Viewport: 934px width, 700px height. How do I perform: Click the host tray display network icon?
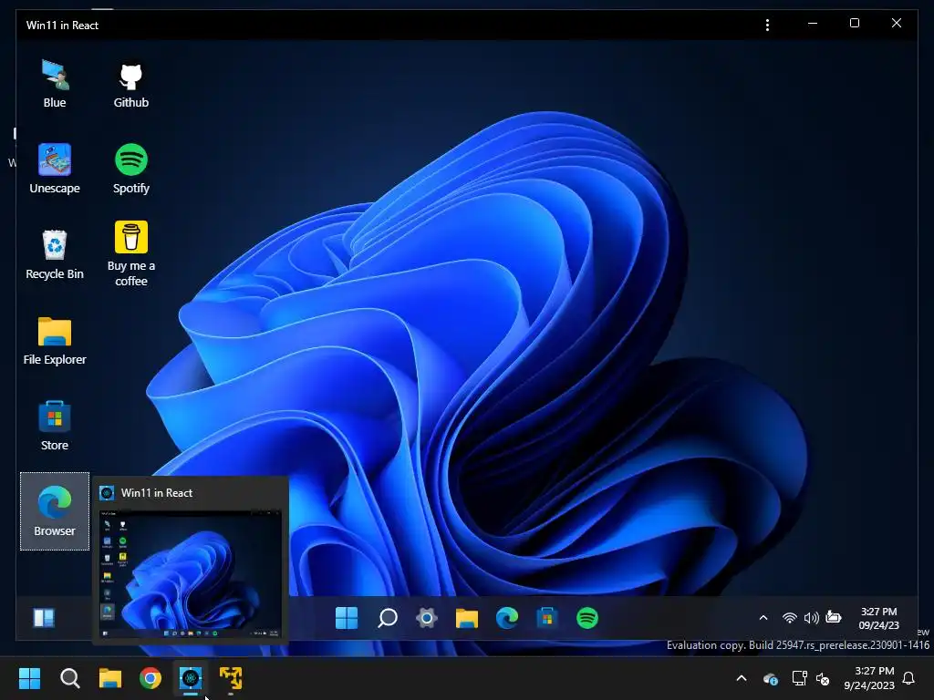pyautogui.click(x=799, y=678)
